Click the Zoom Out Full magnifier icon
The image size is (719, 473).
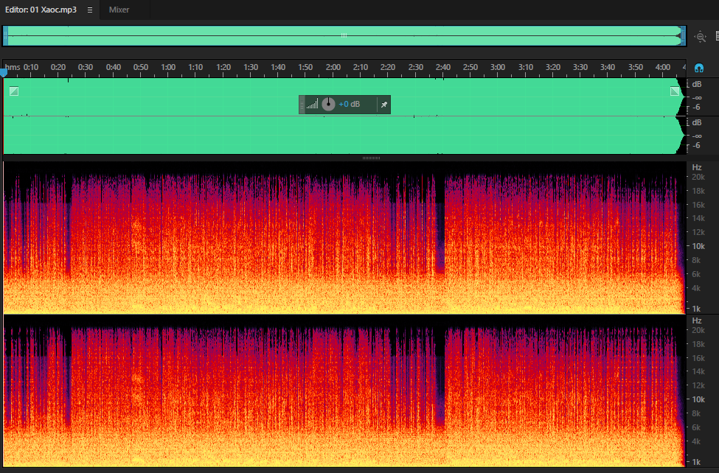pyautogui.click(x=701, y=36)
